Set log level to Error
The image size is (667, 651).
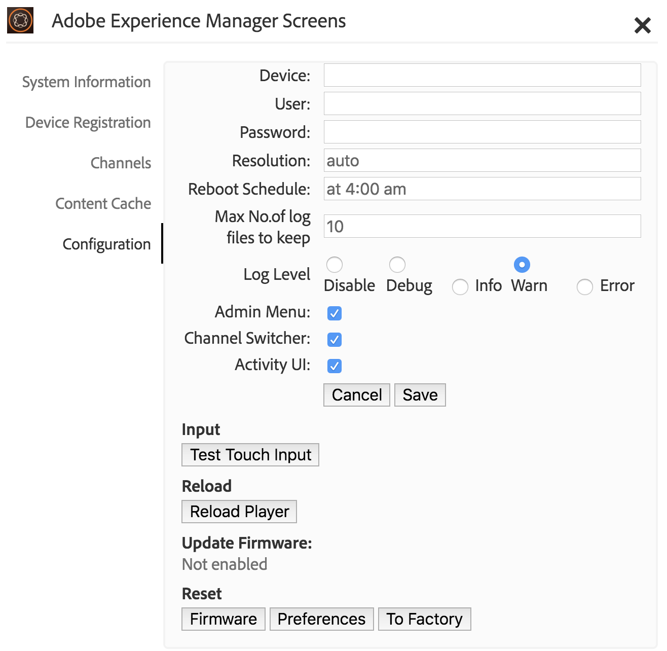pyautogui.click(x=585, y=287)
